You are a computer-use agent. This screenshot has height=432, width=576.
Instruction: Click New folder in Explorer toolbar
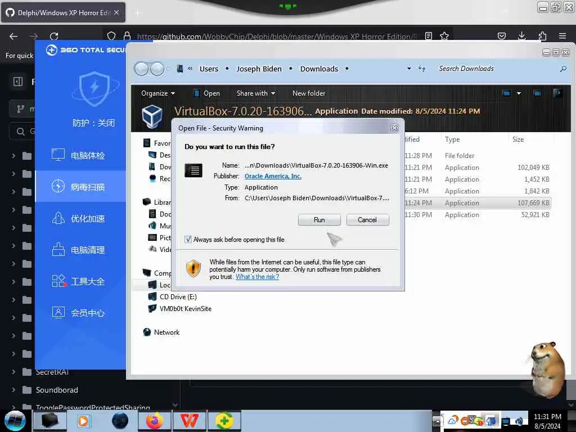pyautogui.click(x=309, y=93)
